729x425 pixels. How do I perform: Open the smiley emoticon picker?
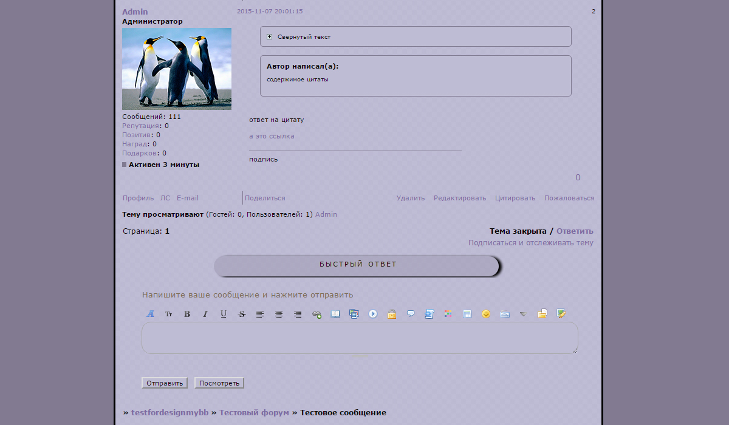click(485, 314)
